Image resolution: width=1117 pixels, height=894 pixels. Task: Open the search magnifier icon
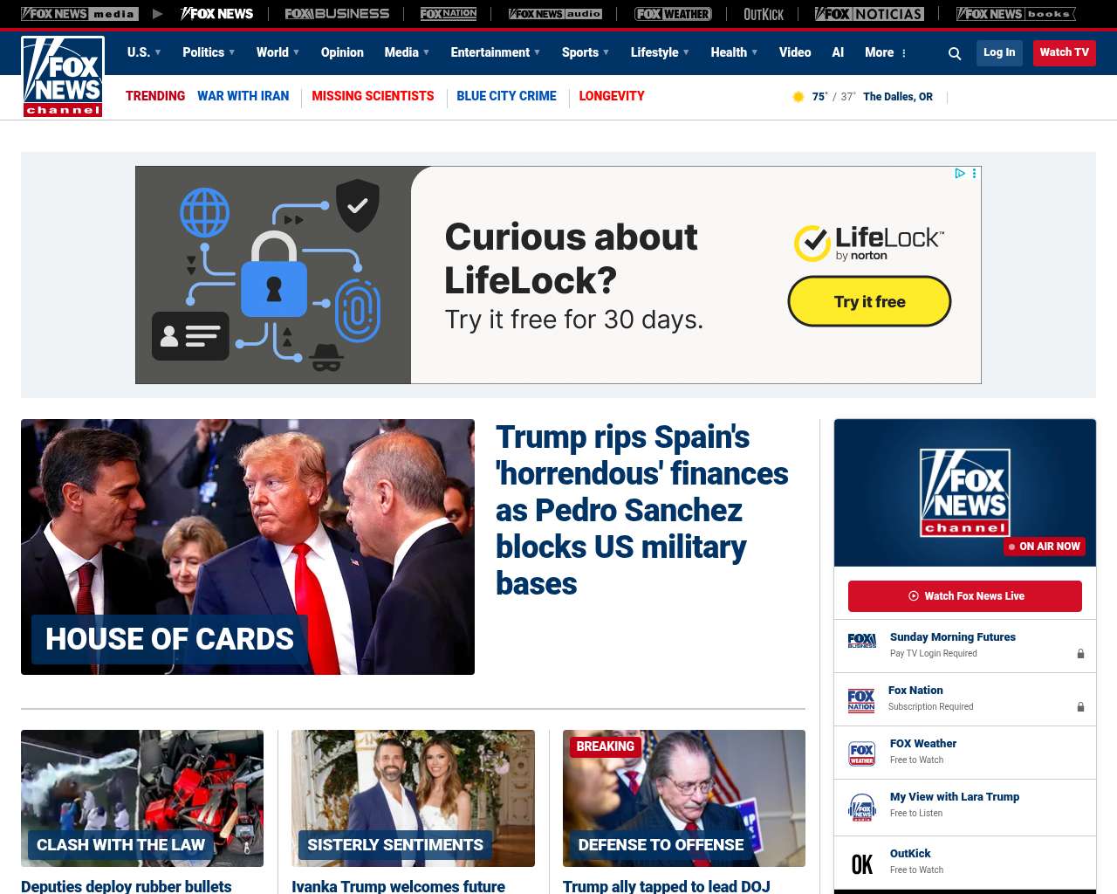click(x=955, y=53)
